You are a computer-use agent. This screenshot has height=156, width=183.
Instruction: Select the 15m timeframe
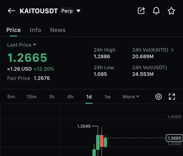pyautogui.click(x=31, y=97)
